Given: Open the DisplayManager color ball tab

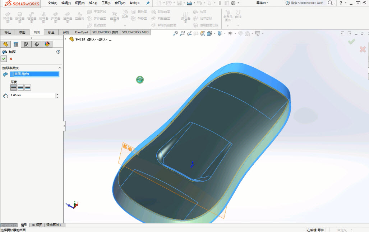Looking at the screenshot, I should (x=47, y=44).
